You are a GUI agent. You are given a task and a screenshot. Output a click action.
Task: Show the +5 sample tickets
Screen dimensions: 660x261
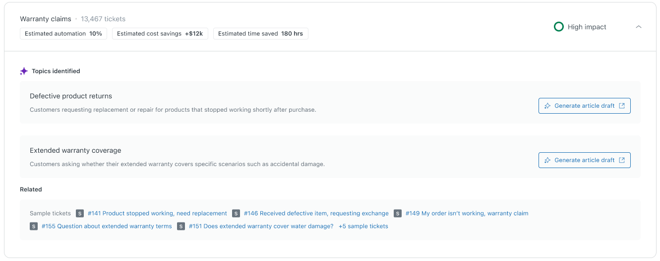click(363, 226)
